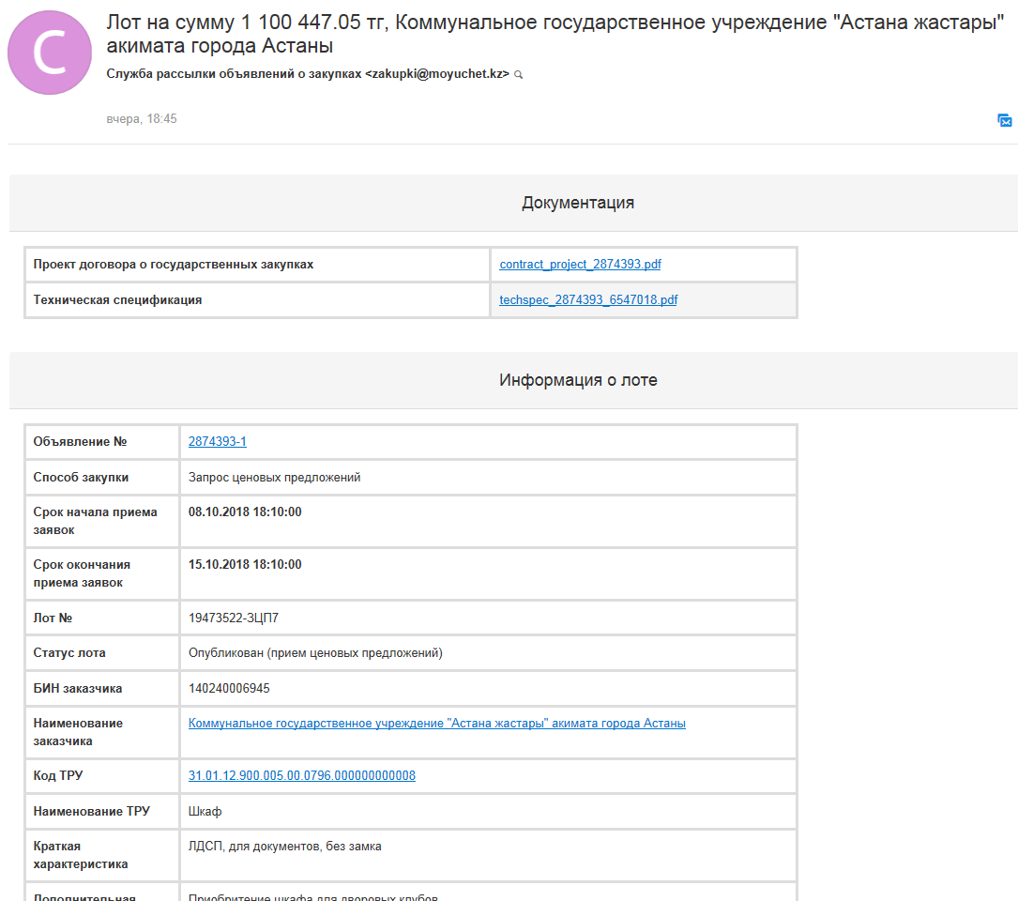Viewport: 1018px width, 901px height.
Task: Click the customer BIN value 140240006945
Action: [x=229, y=689]
